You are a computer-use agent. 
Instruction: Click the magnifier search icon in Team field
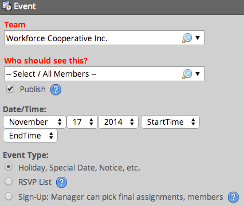point(187,38)
